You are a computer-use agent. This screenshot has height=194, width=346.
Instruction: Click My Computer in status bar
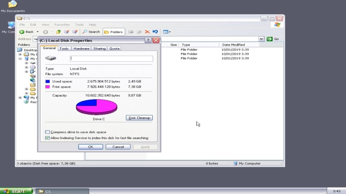pos(247,163)
